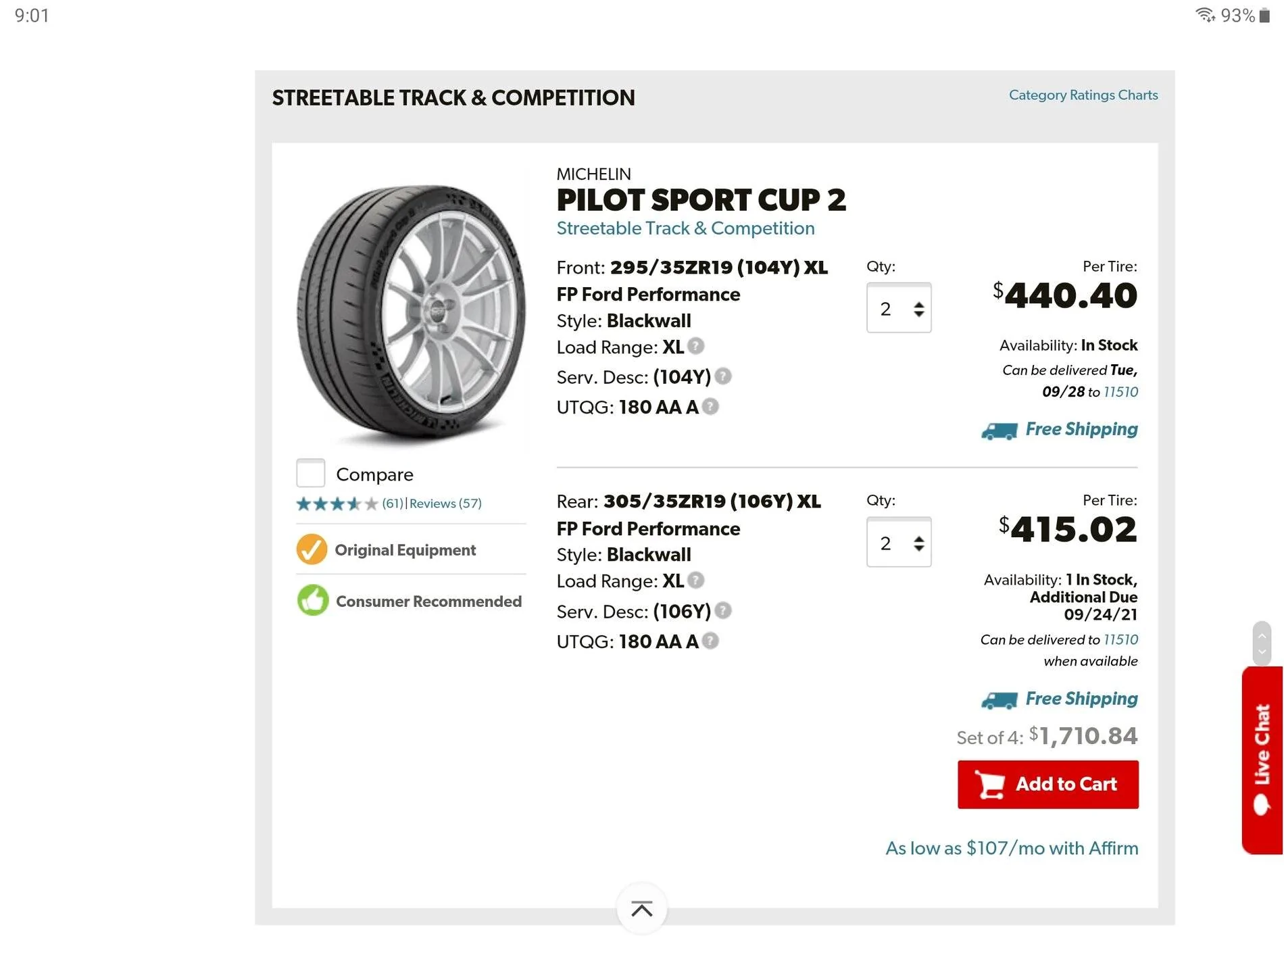Click help icon next to front UTQG rating
The width and height of the screenshot is (1284, 963).
pos(710,406)
